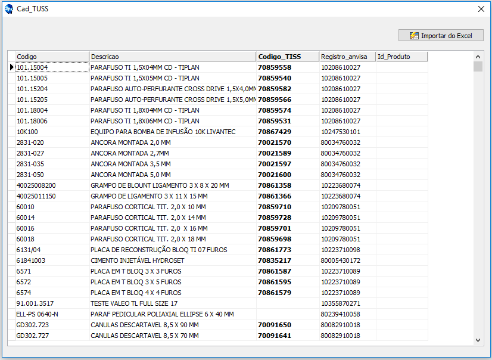492x360 pixels.
Task: Sort by the Codigo column header
Action: 52,57
